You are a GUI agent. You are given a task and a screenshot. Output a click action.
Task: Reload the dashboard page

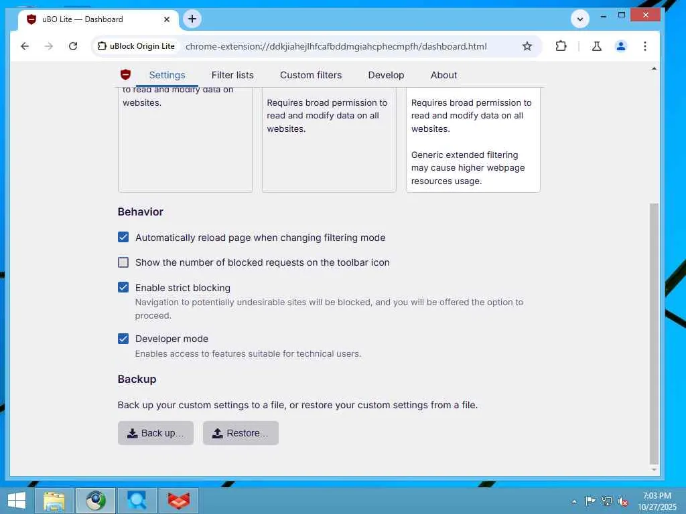(x=73, y=46)
